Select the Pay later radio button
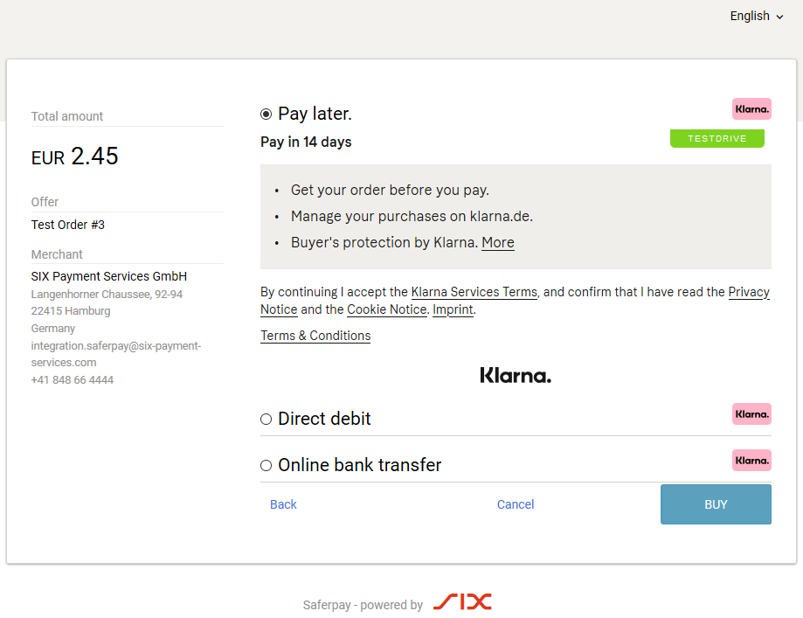Screen dimensions: 803x618 (x=266, y=115)
